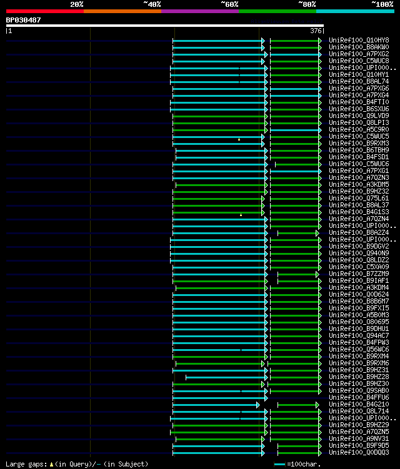
Task: Select the UniRef100_B4G210 label
Action: coord(359,405)
